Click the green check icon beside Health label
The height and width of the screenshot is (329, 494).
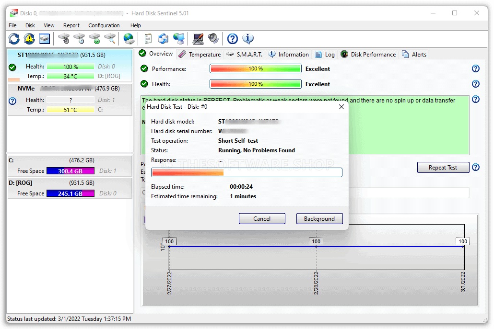point(144,84)
